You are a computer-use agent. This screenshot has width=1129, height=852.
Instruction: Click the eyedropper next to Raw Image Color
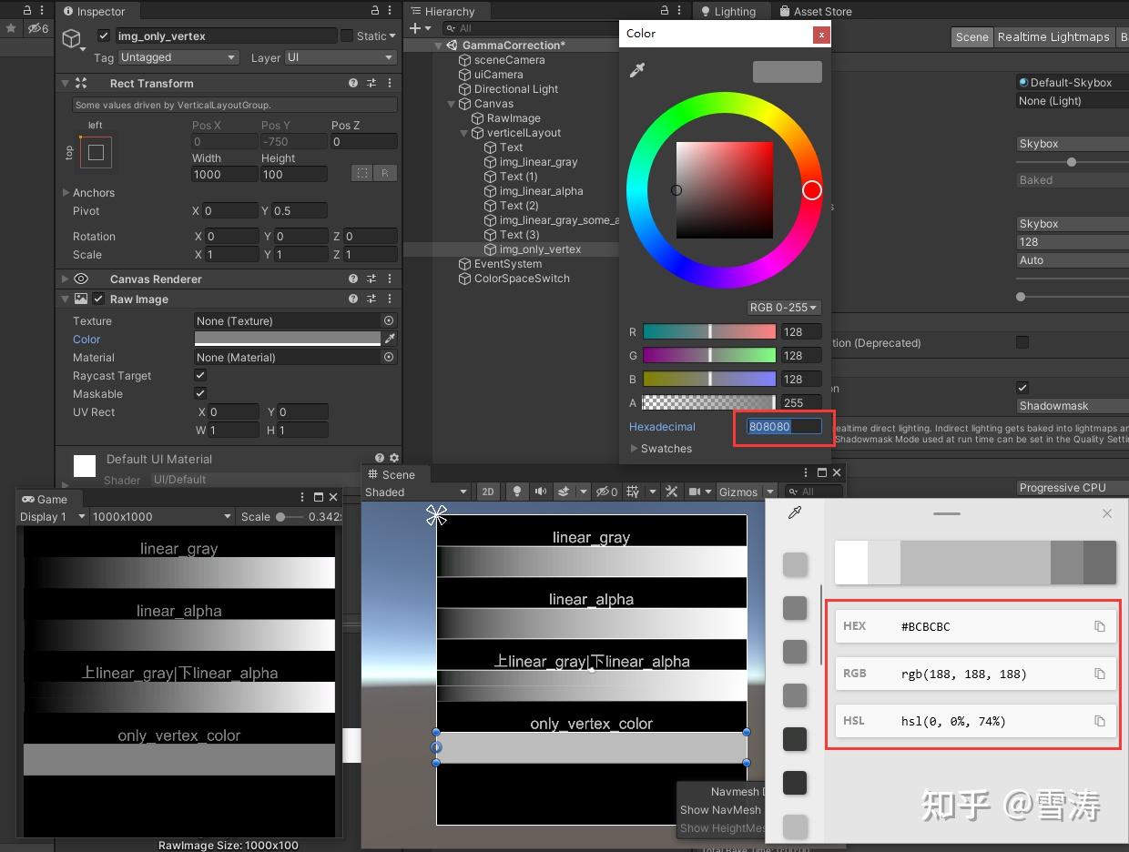tap(389, 339)
